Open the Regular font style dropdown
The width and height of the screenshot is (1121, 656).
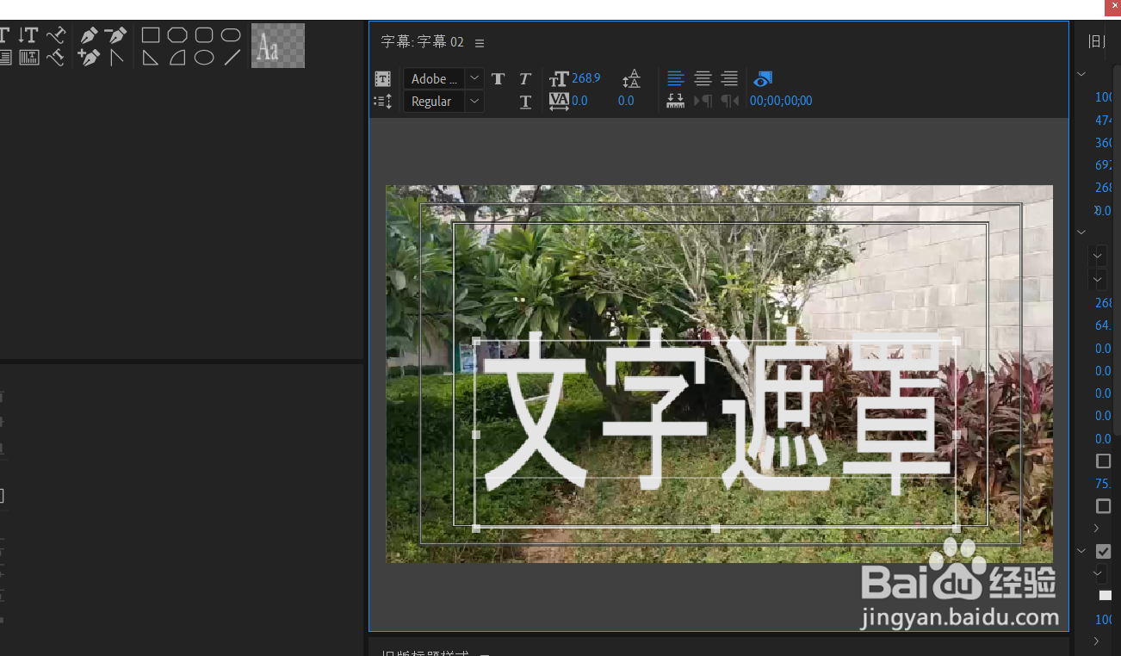pyautogui.click(x=473, y=101)
